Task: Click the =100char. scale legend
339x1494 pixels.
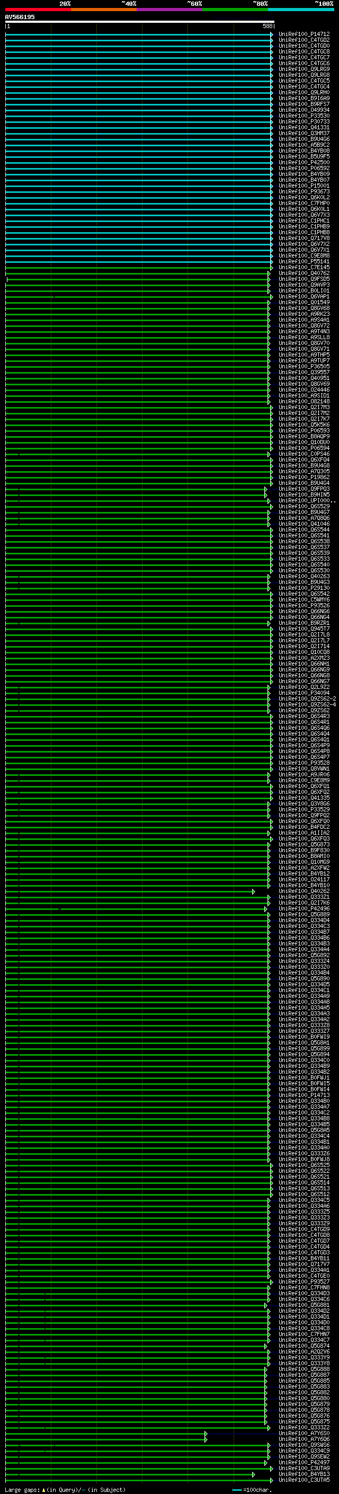Action: coord(252,1490)
